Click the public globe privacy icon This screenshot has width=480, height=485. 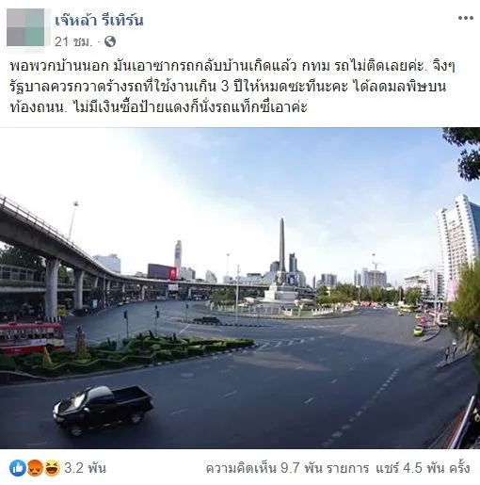click(x=110, y=41)
